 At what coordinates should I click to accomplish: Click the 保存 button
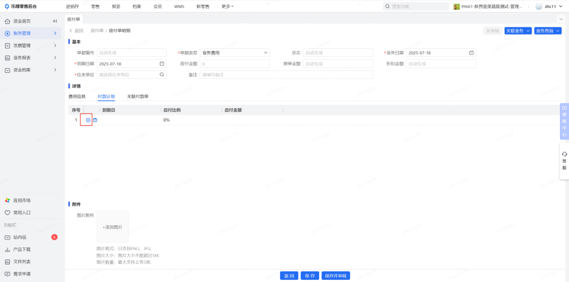pyautogui.click(x=310, y=276)
